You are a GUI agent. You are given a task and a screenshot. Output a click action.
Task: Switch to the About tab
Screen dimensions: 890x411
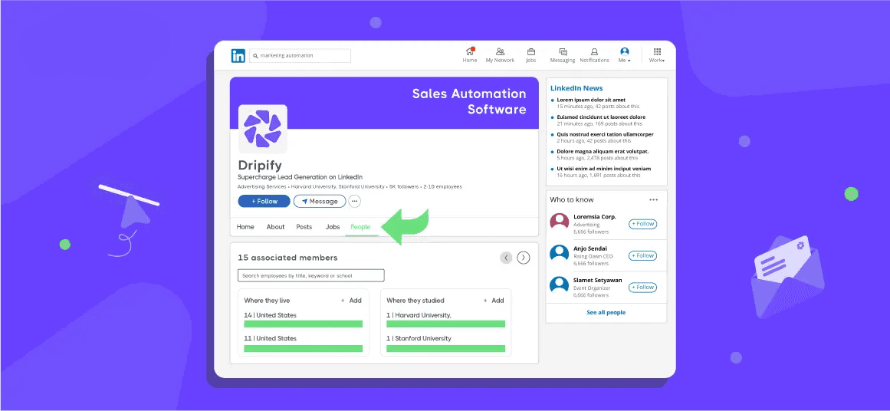275,226
